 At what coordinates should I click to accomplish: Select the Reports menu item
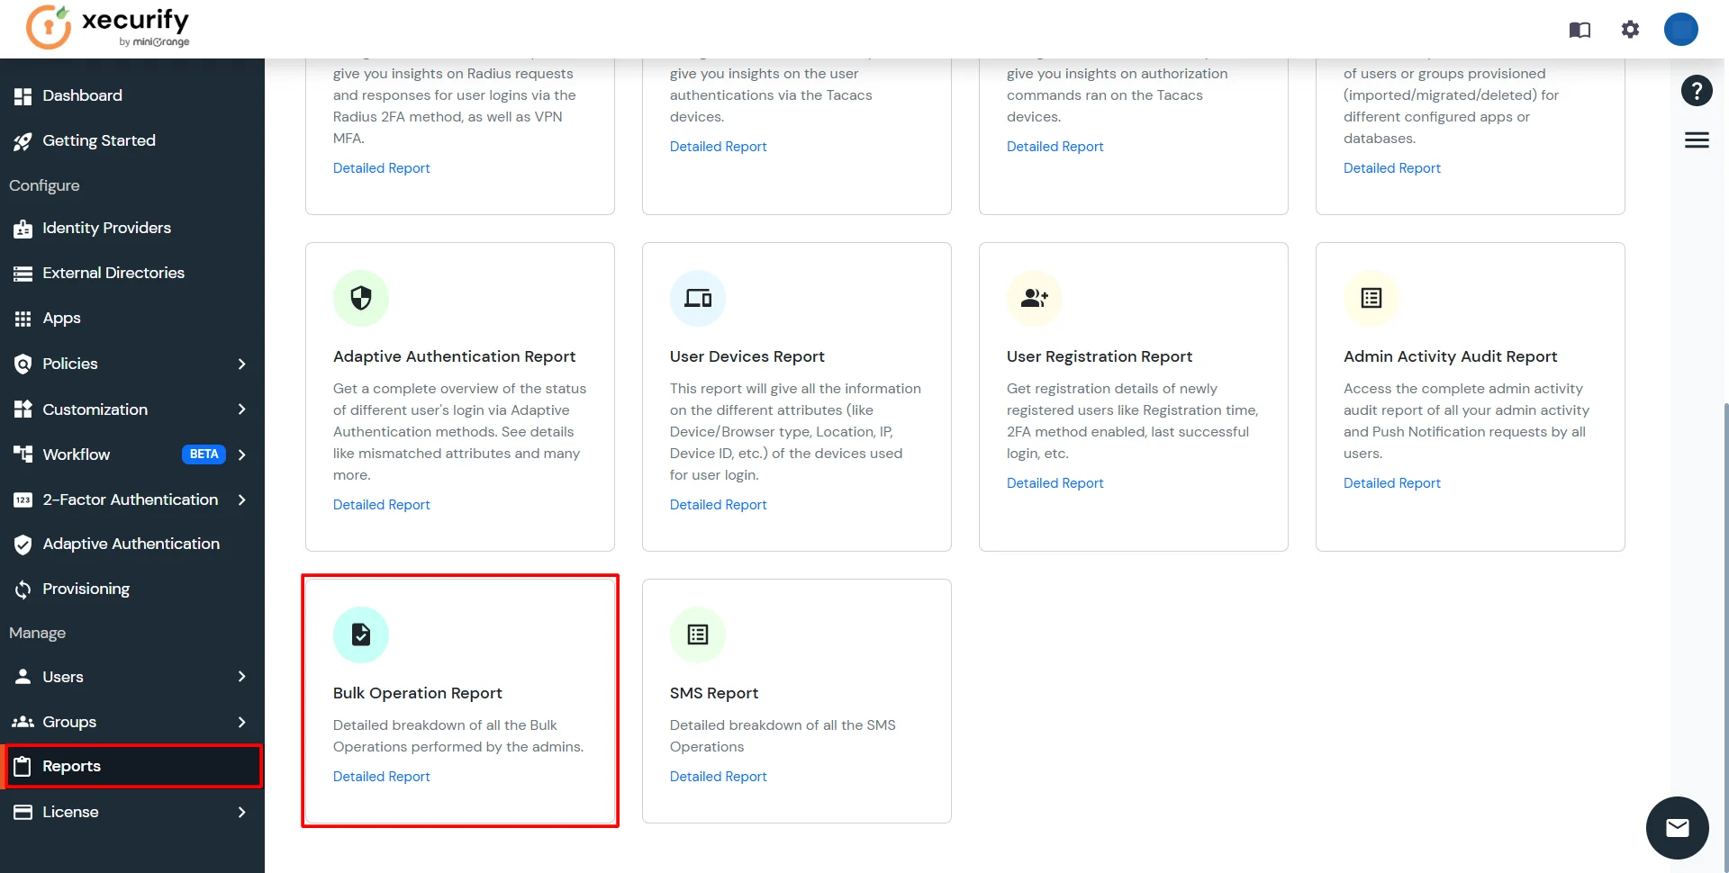[72, 765]
